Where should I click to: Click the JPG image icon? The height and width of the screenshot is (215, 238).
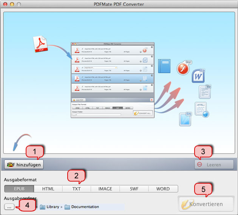185,119
